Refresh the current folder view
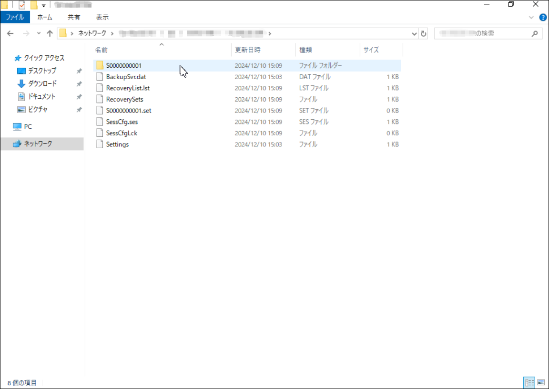 423,34
